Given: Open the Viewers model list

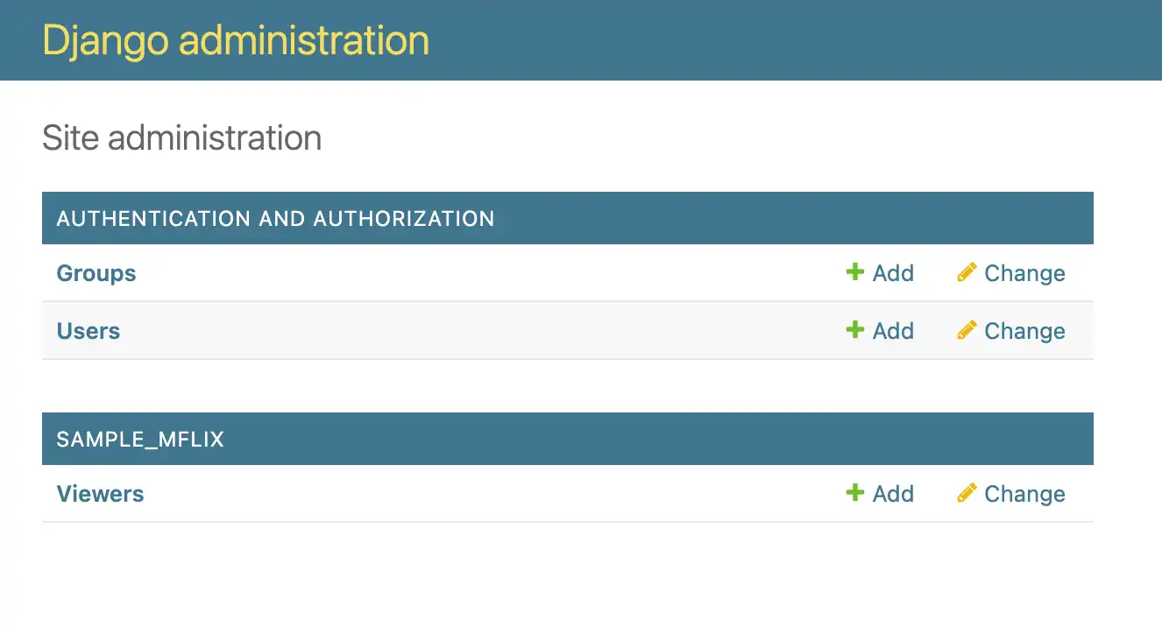Looking at the screenshot, I should point(100,493).
